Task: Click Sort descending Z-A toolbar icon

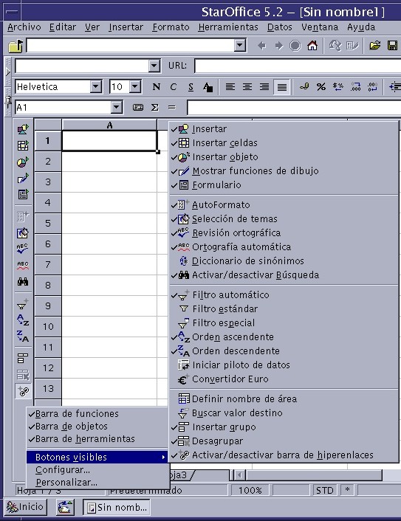Action: pyautogui.click(x=23, y=337)
